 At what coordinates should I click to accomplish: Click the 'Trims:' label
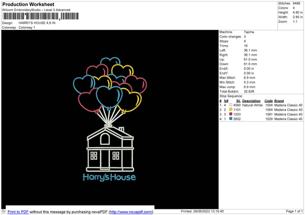[224, 46]
